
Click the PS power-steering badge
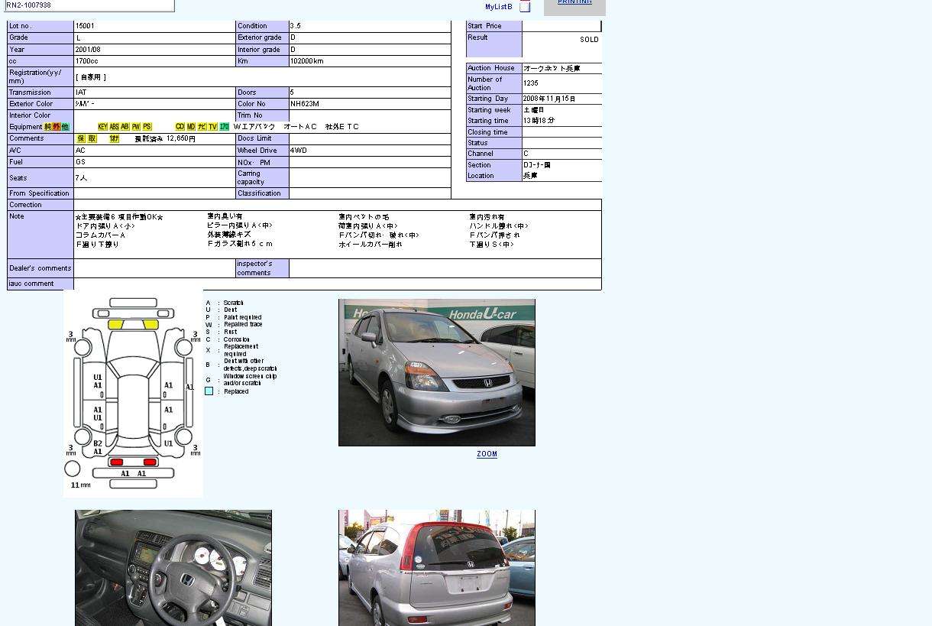[147, 127]
